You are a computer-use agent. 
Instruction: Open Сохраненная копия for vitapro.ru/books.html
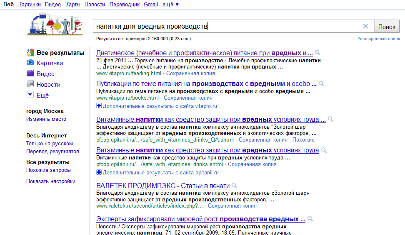[188, 98]
